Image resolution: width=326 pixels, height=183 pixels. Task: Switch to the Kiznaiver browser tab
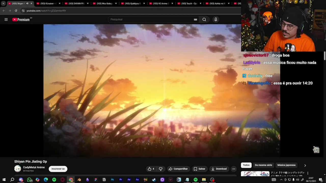[x=48, y=4]
